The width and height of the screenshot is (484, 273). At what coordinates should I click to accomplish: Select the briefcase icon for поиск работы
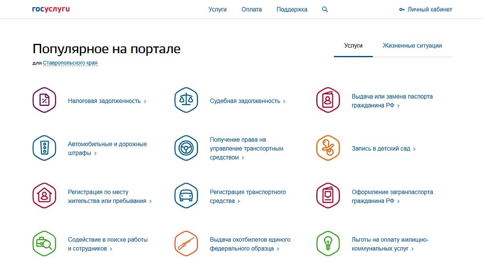(44, 243)
